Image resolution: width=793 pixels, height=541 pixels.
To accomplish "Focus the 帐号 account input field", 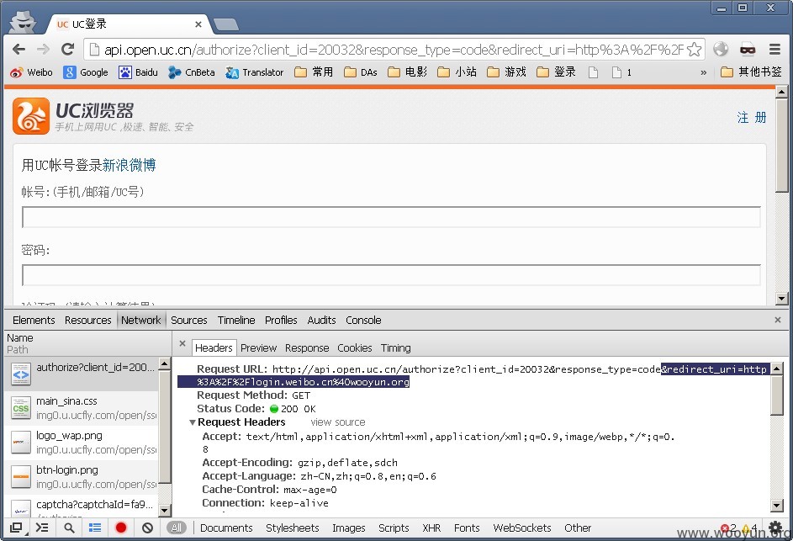I will [391, 217].
